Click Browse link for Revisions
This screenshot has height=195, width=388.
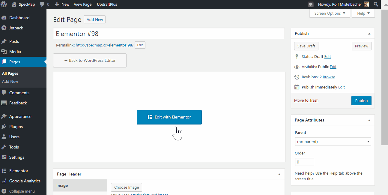tap(329, 77)
